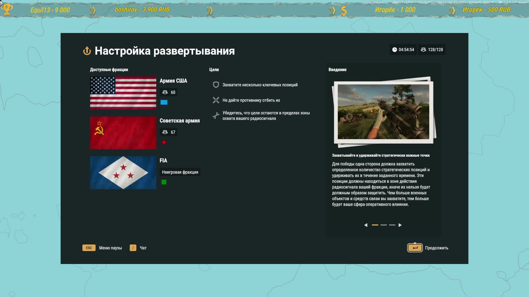Click the double-chevron divider after Equil13 banner
Viewport: 529px width, 297px height.
click(x=93, y=10)
